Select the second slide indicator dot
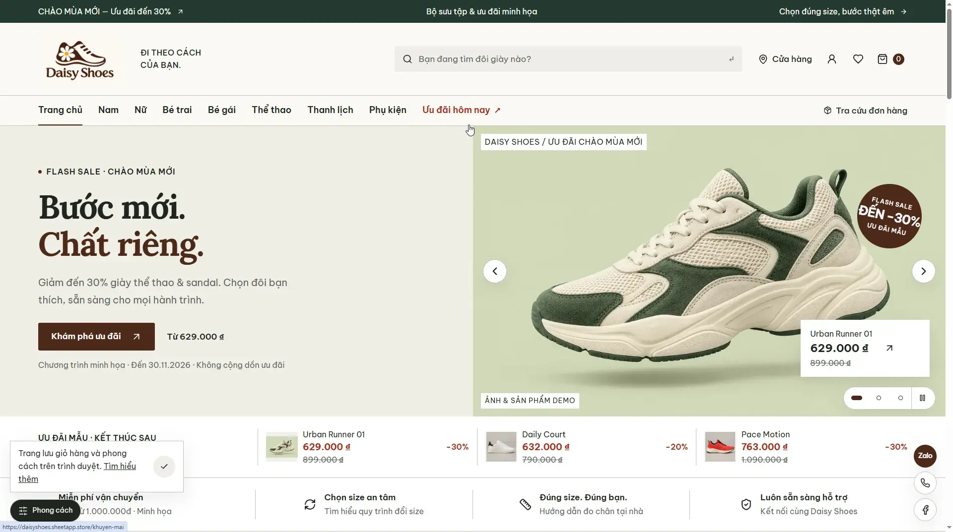The width and height of the screenshot is (953, 532). 879,398
